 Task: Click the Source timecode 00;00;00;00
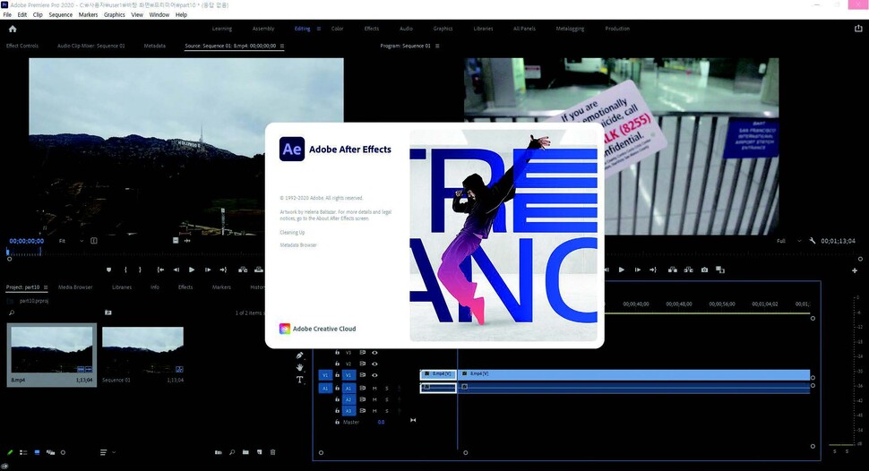pos(27,241)
